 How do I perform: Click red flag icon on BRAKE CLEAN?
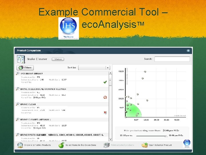point(105,113)
